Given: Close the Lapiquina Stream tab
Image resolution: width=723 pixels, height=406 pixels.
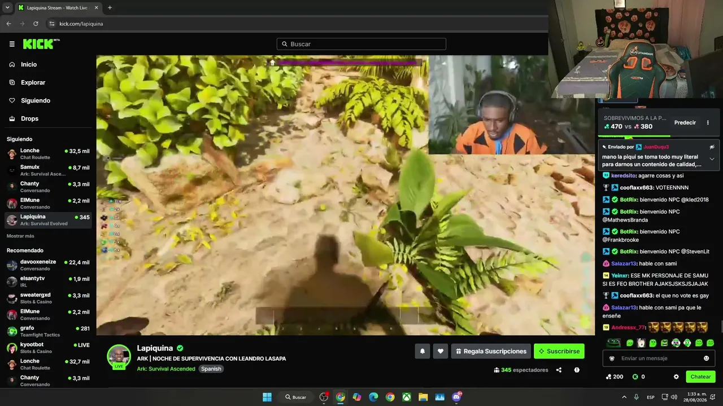Looking at the screenshot, I should pyautogui.click(x=95, y=8).
